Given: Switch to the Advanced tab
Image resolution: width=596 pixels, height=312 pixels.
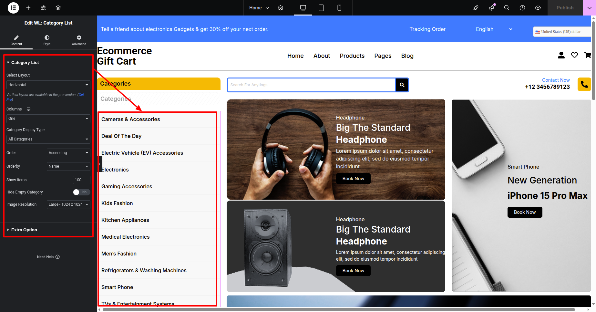Looking at the screenshot, I should coord(79,40).
